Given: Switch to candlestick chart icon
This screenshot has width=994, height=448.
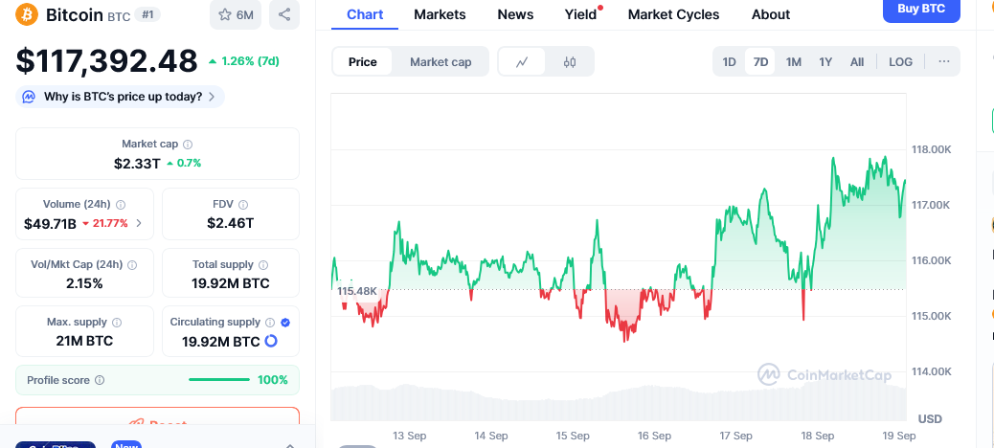Looking at the screenshot, I should (x=569, y=62).
